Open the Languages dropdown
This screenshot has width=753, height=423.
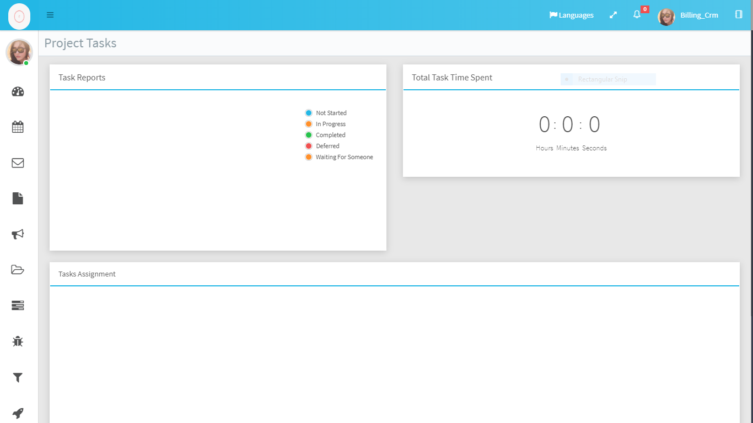coord(571,15)
